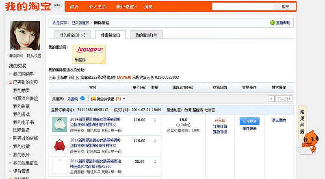Collapse the 已买到的宝贝 tree section
Screen dimensions: 325x179
(11, 82)
